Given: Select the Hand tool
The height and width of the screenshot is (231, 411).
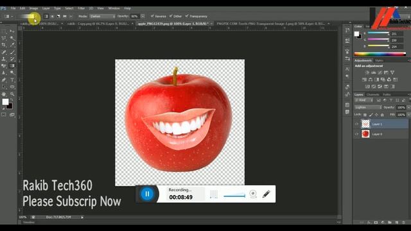Looking at the screenshot, I should click(4, 94).
